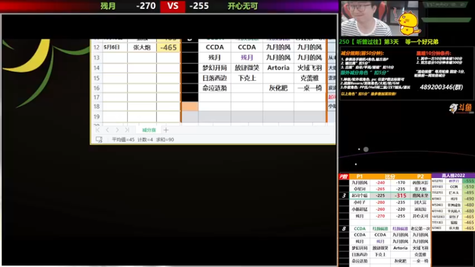475x267 pixels.
Task: Jump to the last sheet using the last-sheet arrow
Action: point(127,130)
